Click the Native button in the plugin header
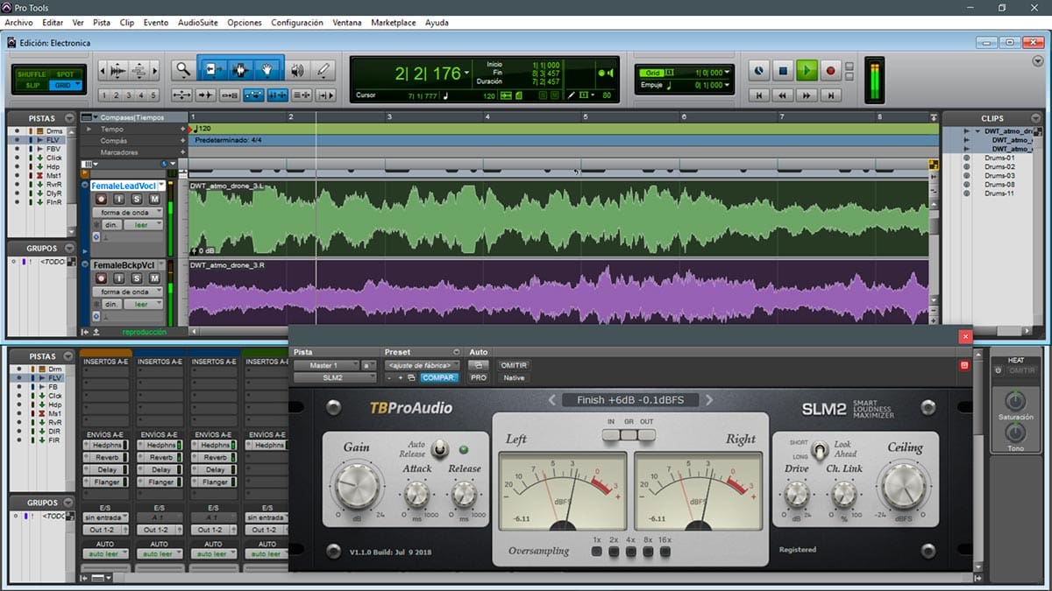Screen dimensions: 1052x591 [x=514, y=377]
